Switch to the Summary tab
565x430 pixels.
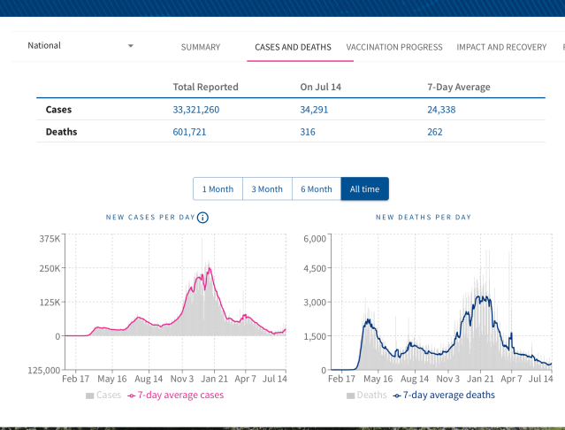200,47
